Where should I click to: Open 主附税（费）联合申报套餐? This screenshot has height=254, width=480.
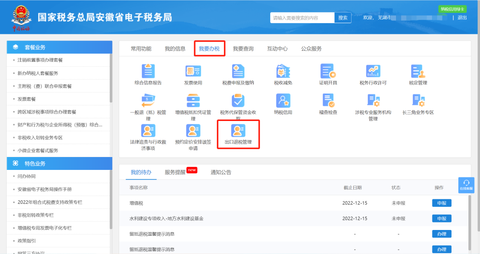(x=45, y=86)
